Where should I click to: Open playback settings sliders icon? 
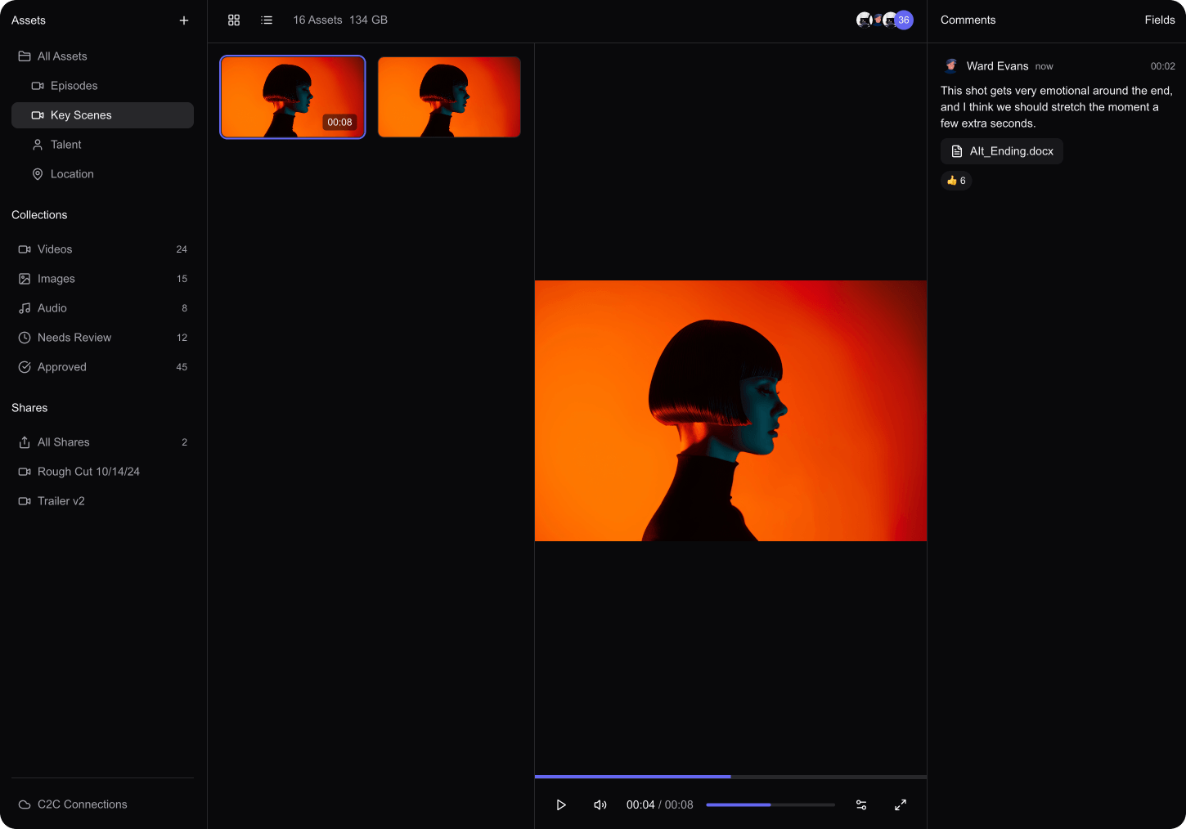tap(861, 805)
